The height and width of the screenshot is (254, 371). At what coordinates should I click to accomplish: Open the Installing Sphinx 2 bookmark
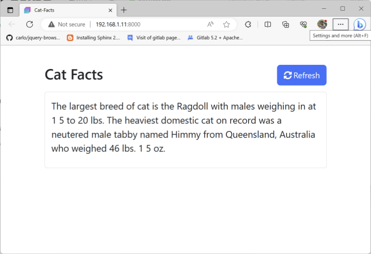[94, 38]
